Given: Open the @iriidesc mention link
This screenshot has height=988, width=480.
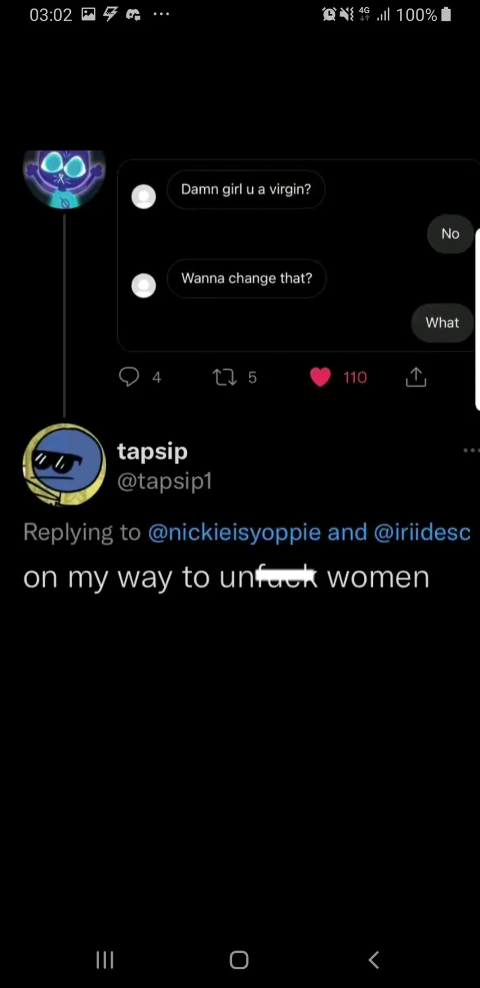Looking at the screenshot, I should pos(422,532).
